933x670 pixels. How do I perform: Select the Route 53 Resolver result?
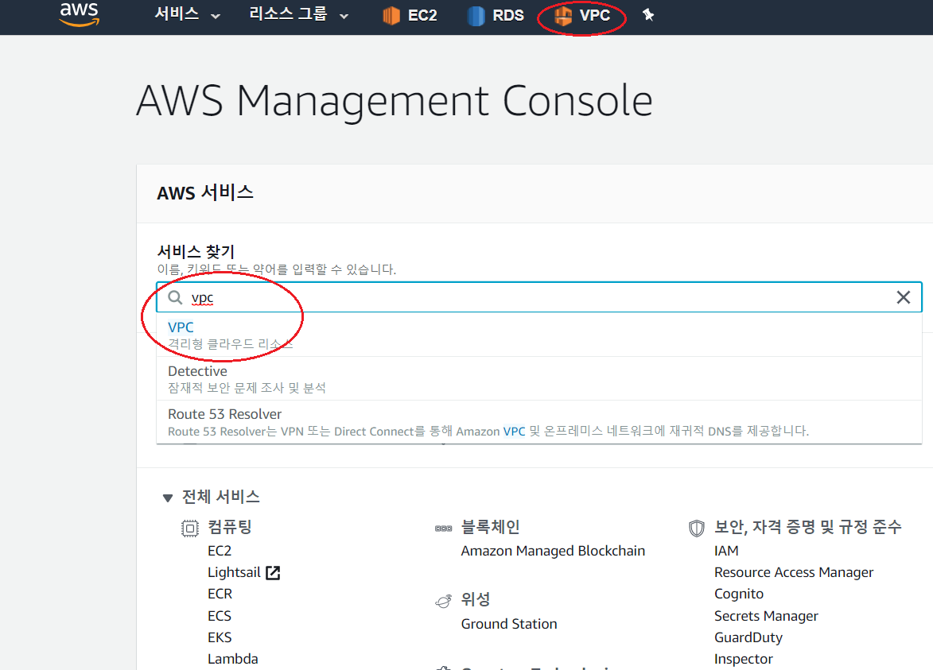(x=539, y=422)
